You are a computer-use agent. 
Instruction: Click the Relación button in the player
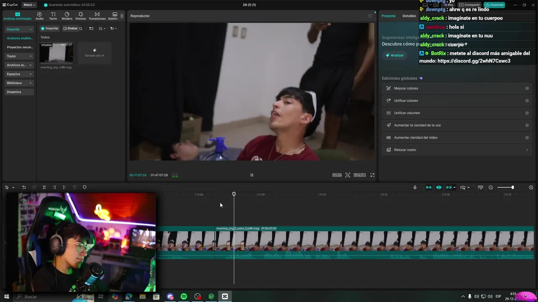click(360, 175)
